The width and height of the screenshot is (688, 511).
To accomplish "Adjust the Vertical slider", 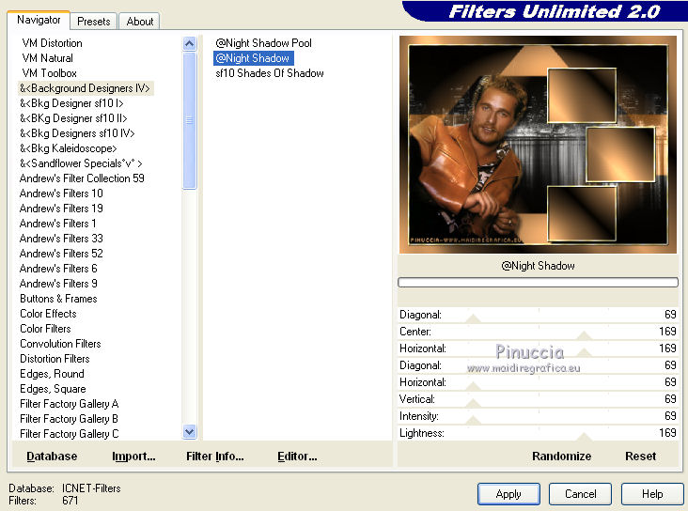I will [538, 399].
